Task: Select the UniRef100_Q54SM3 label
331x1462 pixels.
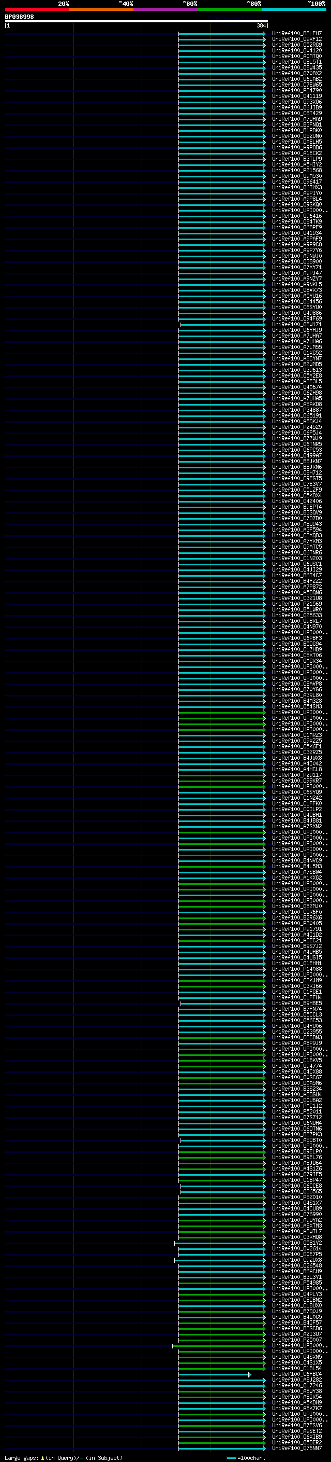Action: pos(296,706)
